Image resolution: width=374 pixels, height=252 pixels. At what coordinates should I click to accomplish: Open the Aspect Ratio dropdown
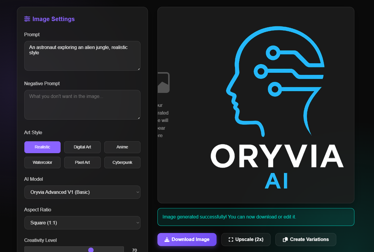click(x=82, y=223)
